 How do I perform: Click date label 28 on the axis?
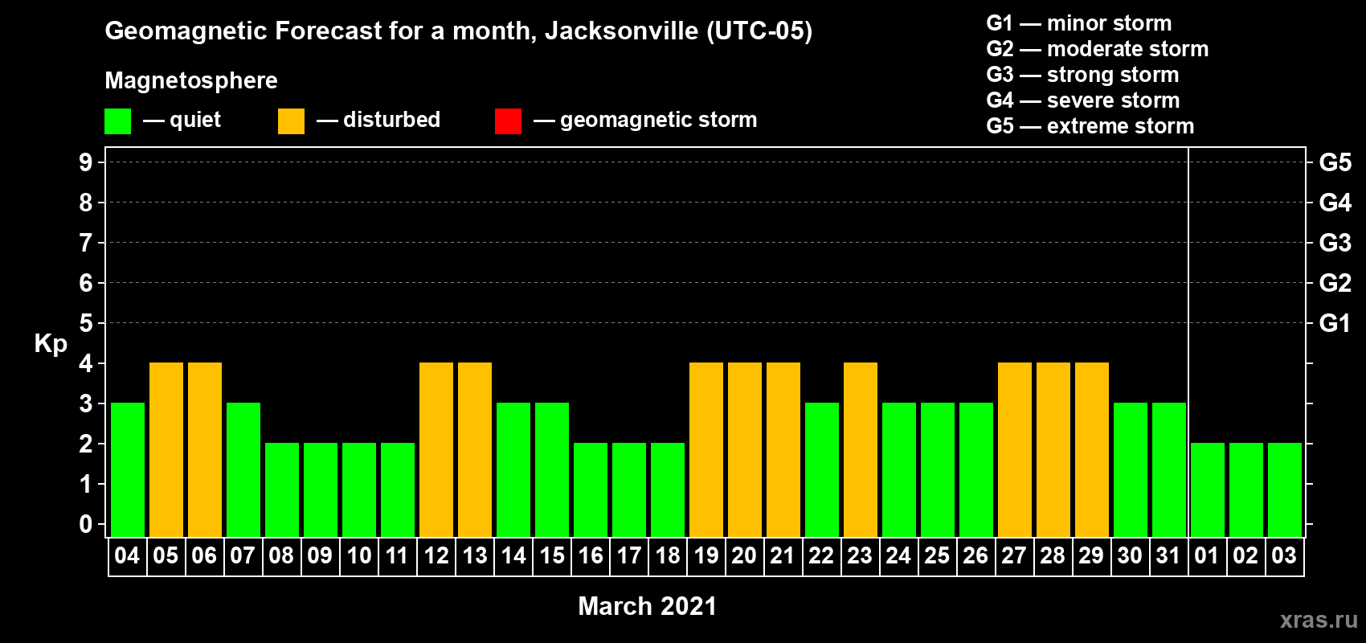tap(1053, 556)
